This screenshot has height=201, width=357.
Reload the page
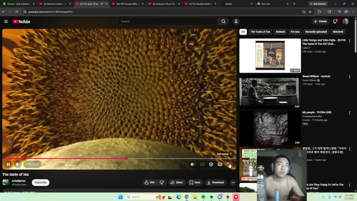point(17,12)
